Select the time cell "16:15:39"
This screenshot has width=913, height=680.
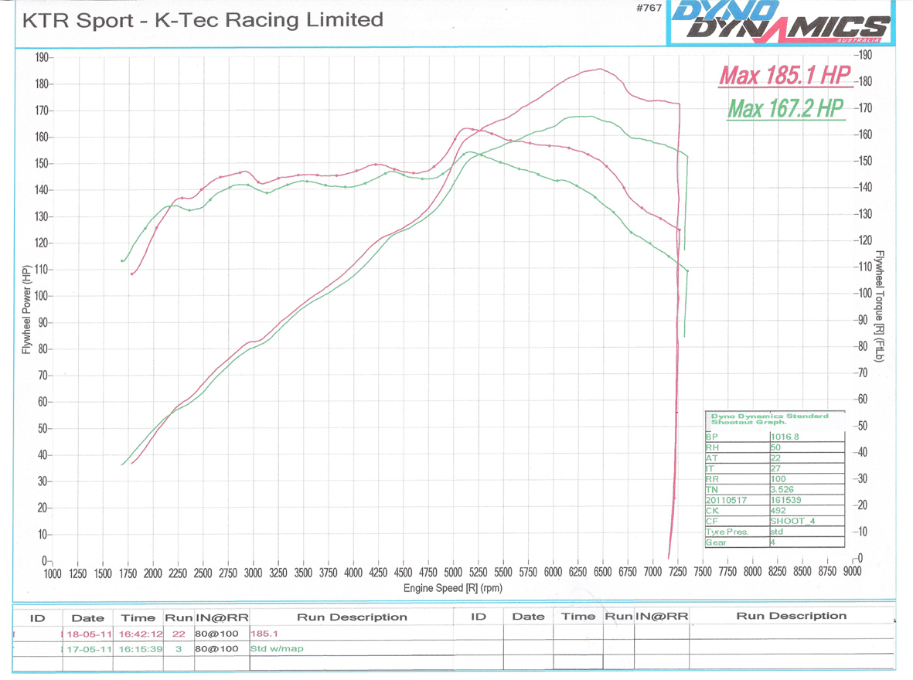tap(141, 649)
